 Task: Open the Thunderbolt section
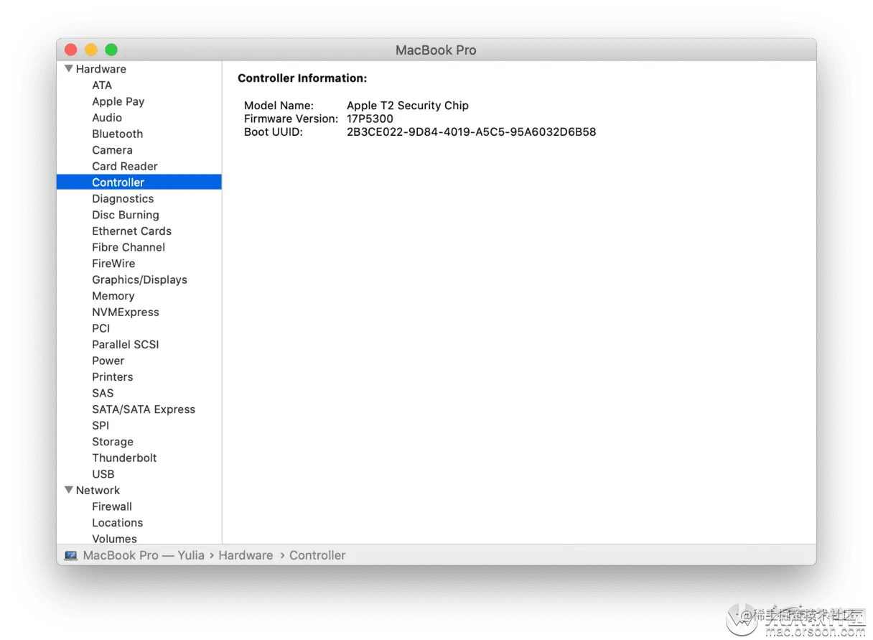pos(124,458)
